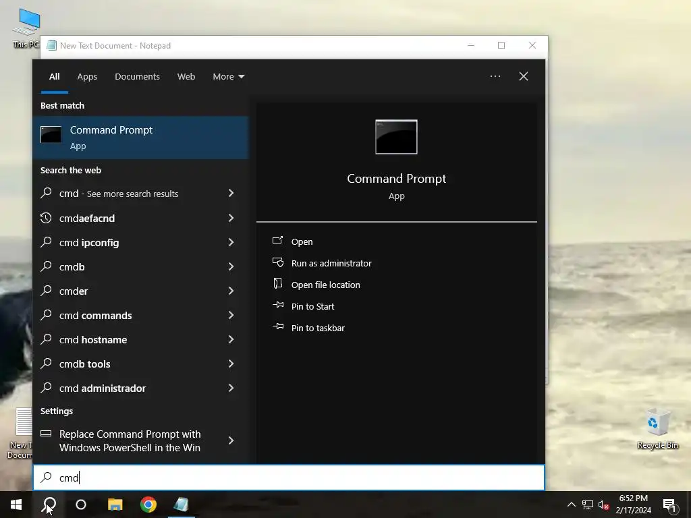
Task: Switch to Notepad taskbar icon
Action: pyautogui.click(x=181, y=505)
